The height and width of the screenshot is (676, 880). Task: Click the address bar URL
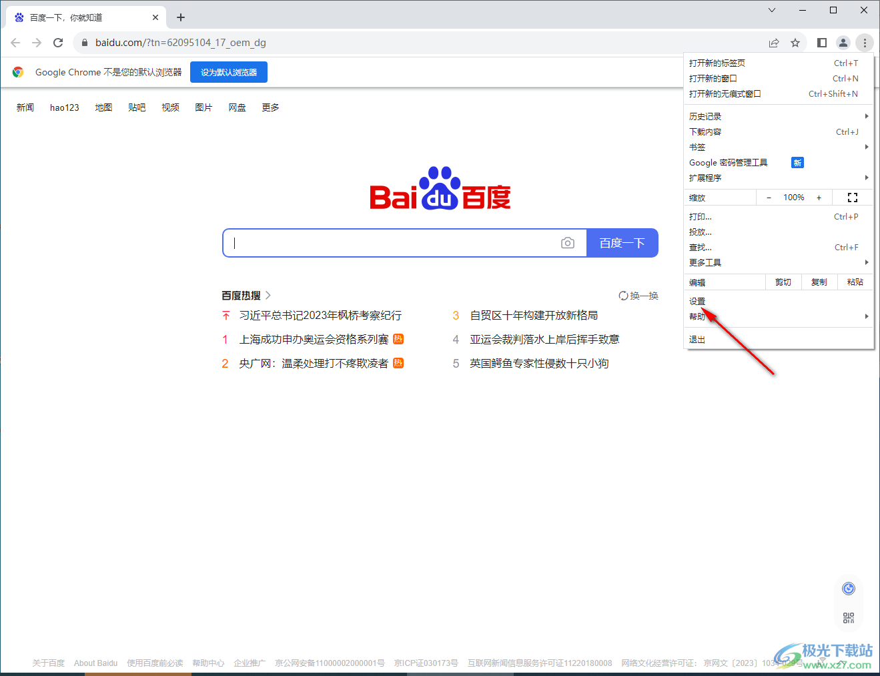coord(181,43)
